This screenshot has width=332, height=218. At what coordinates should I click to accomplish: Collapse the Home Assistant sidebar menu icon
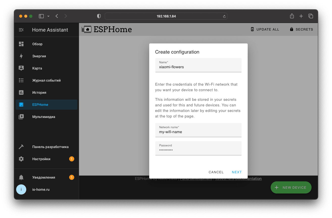21,30
